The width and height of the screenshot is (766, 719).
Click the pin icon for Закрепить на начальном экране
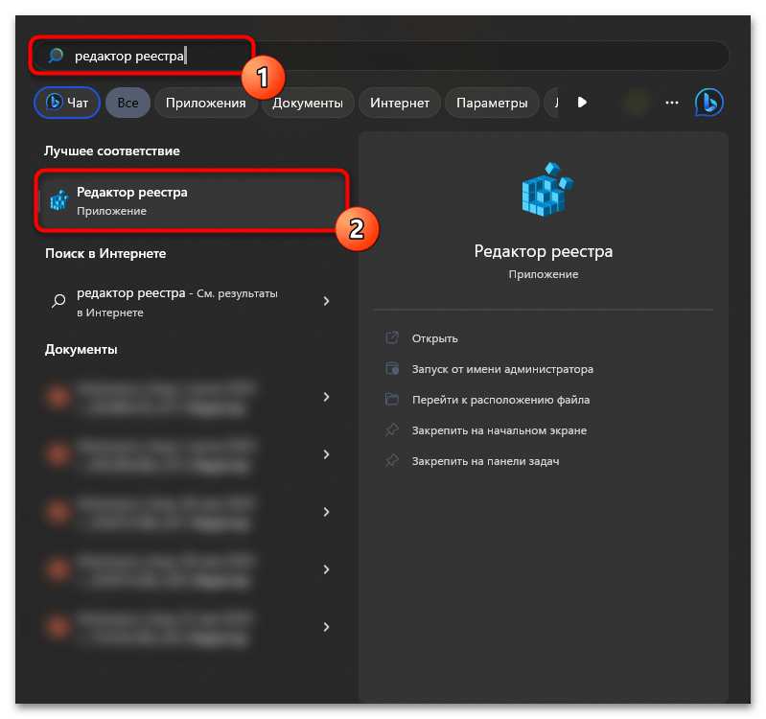tap(392, 429)
